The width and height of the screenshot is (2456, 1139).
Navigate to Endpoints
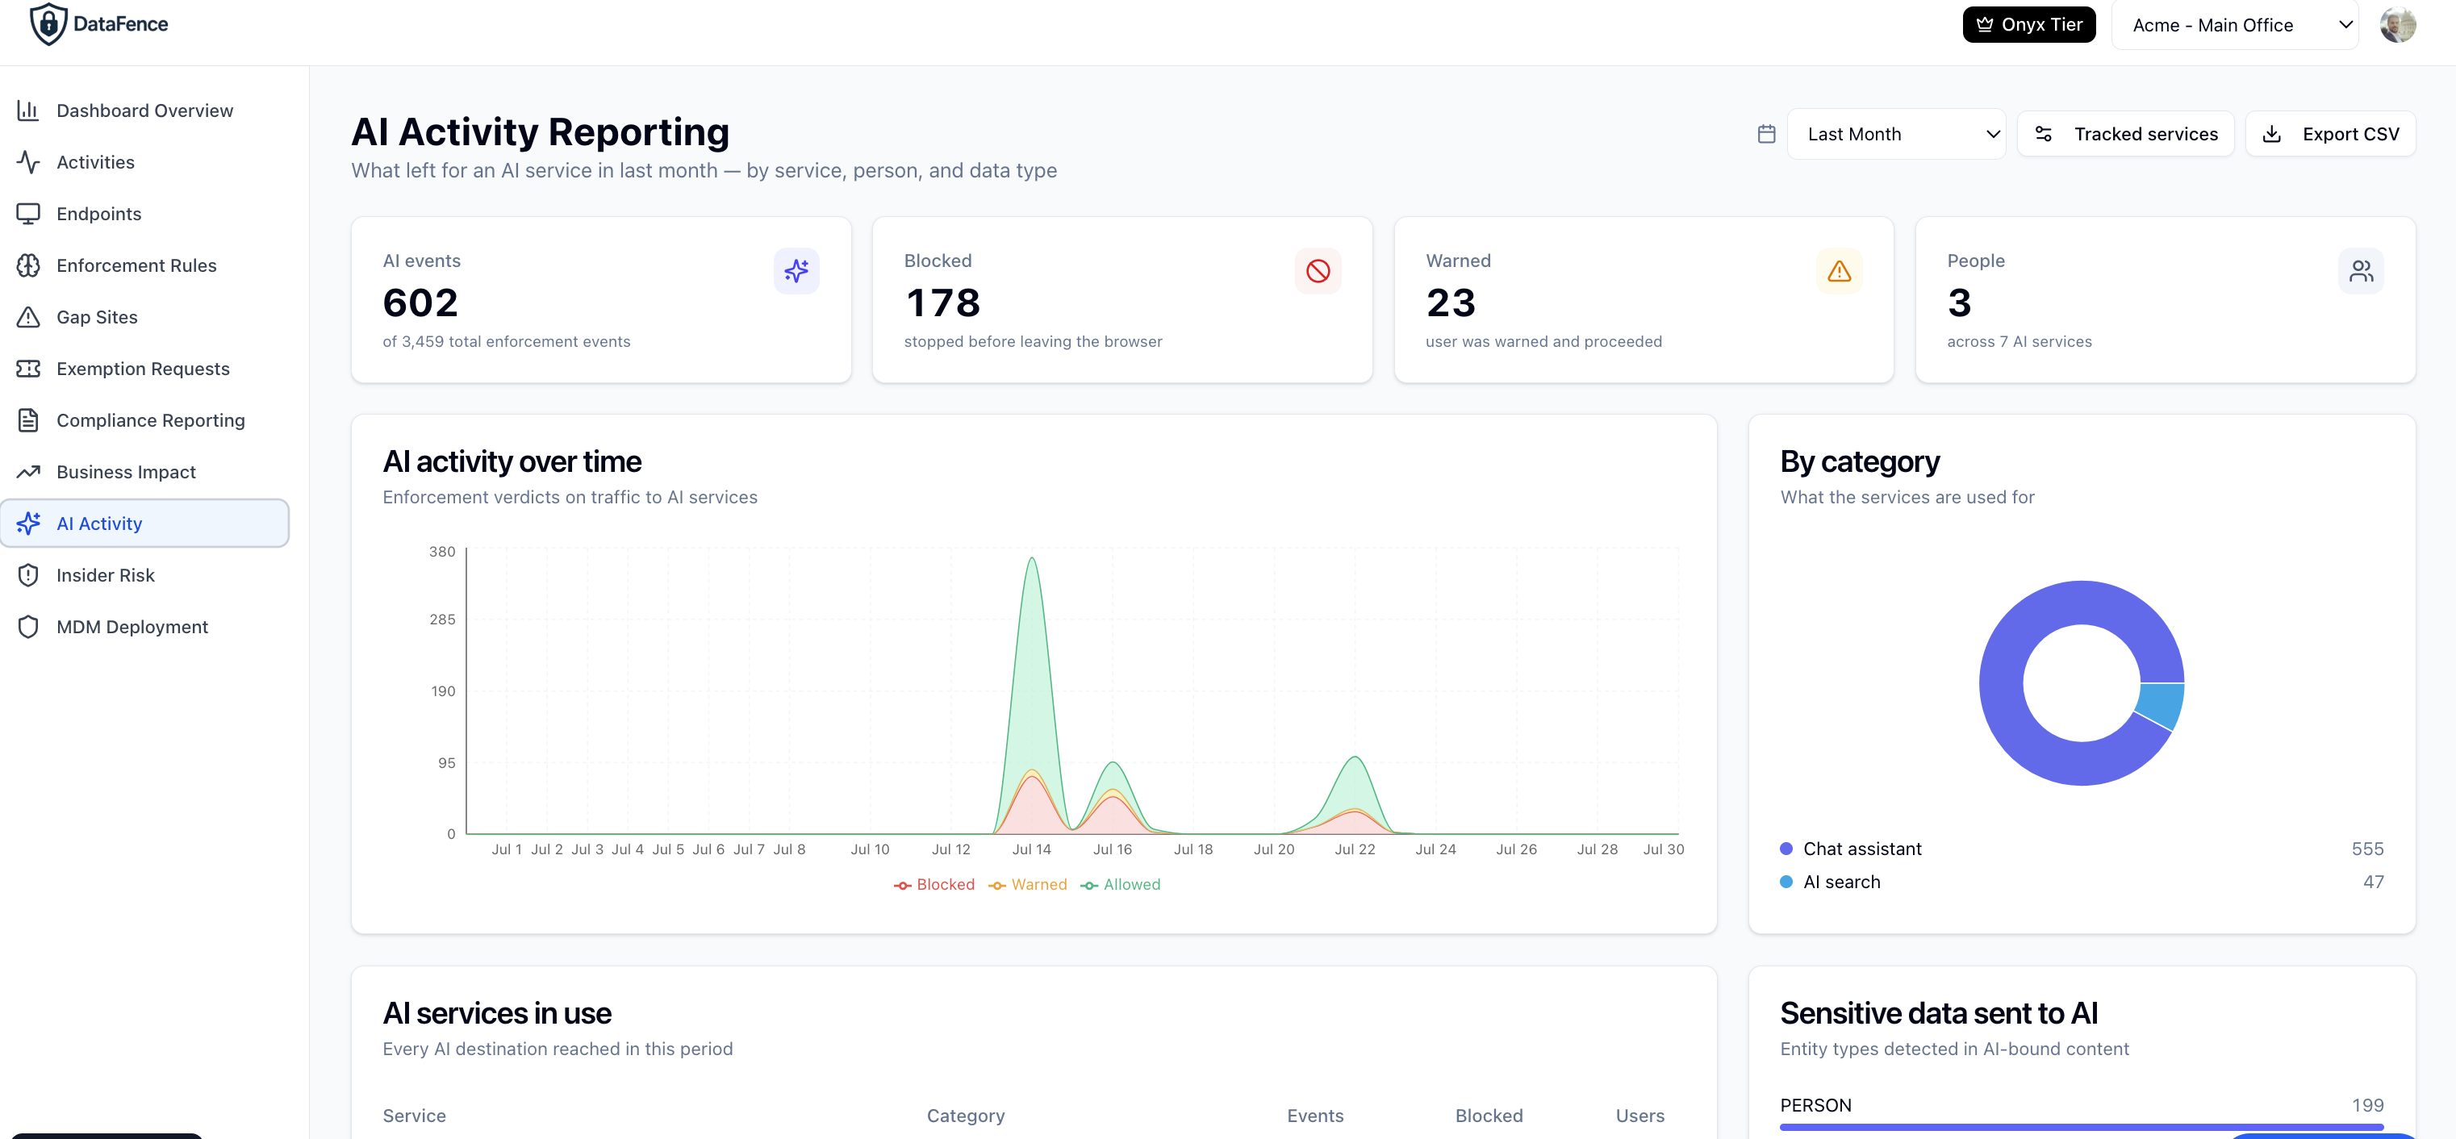tap(145, 214)
